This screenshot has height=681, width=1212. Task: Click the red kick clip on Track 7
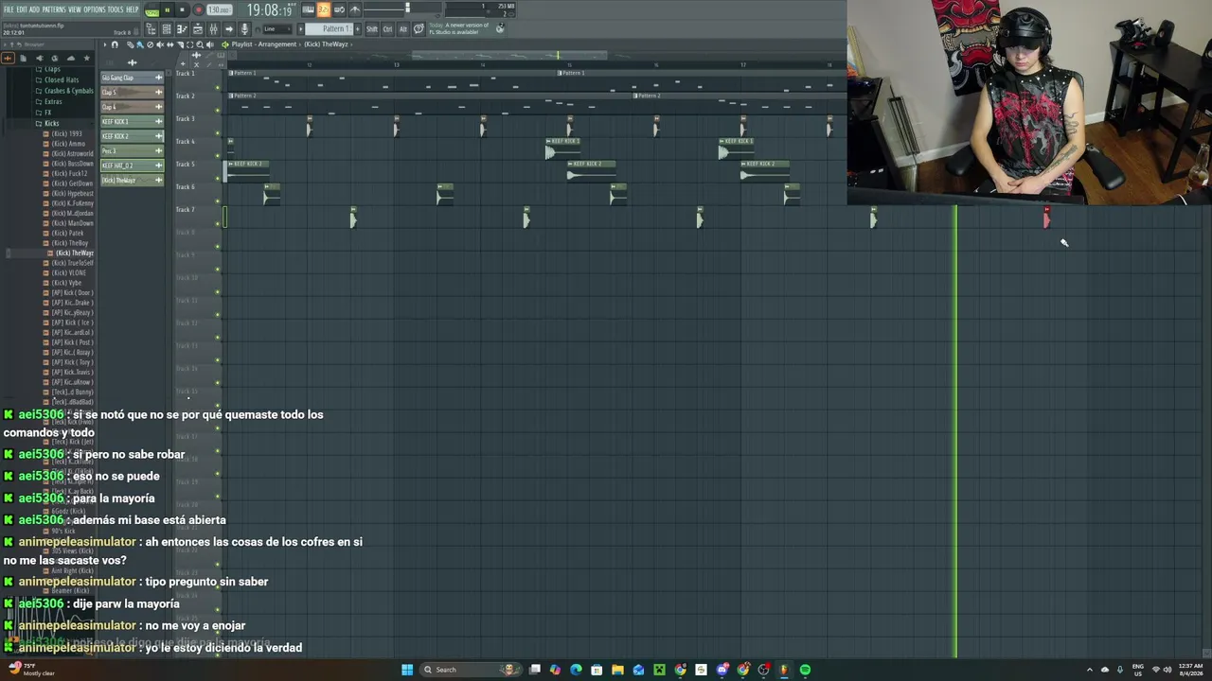coord(1046,218)
